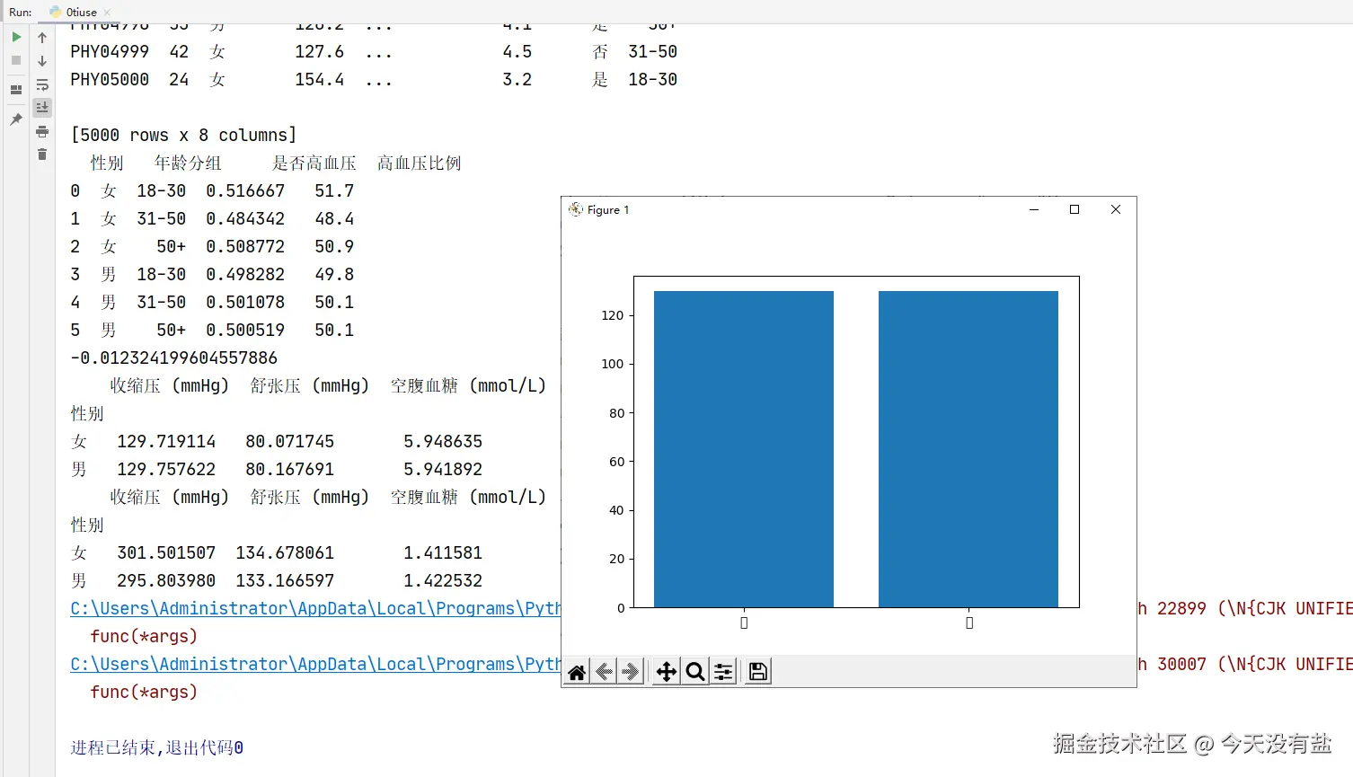This screenshot has width=1353, height=777.
Task: Minimize the Figure 1 window
Action: coord(1034,209)
